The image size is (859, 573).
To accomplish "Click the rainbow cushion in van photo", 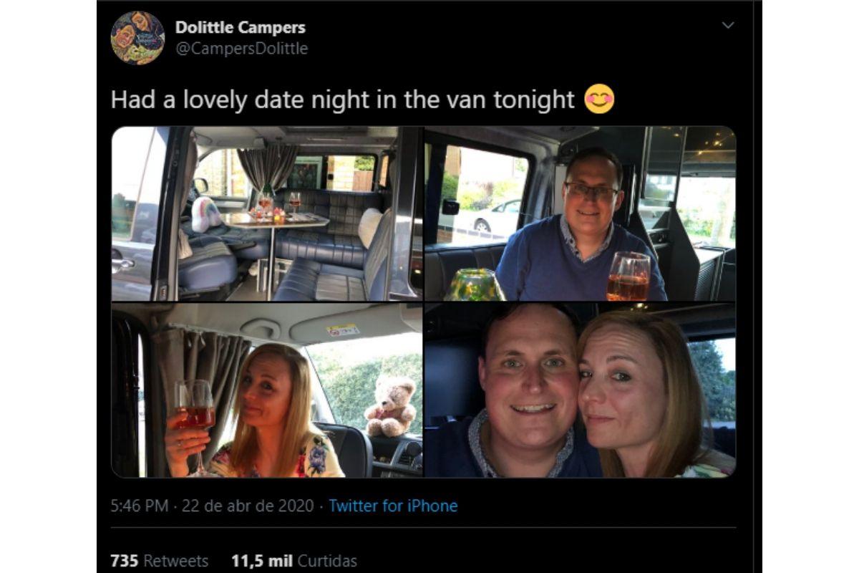I will [x=206, y=214].
